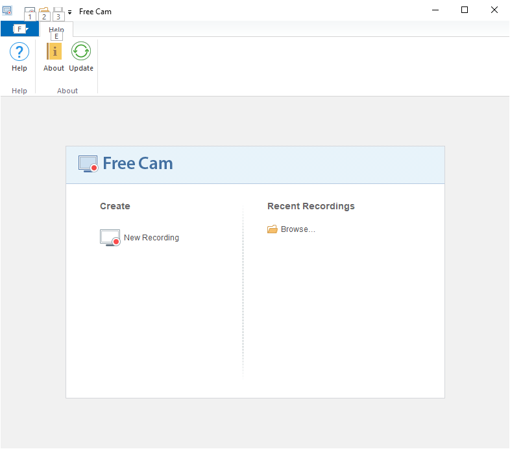
Task: Maximize the Free Cam window
Action: pos(465,10)
